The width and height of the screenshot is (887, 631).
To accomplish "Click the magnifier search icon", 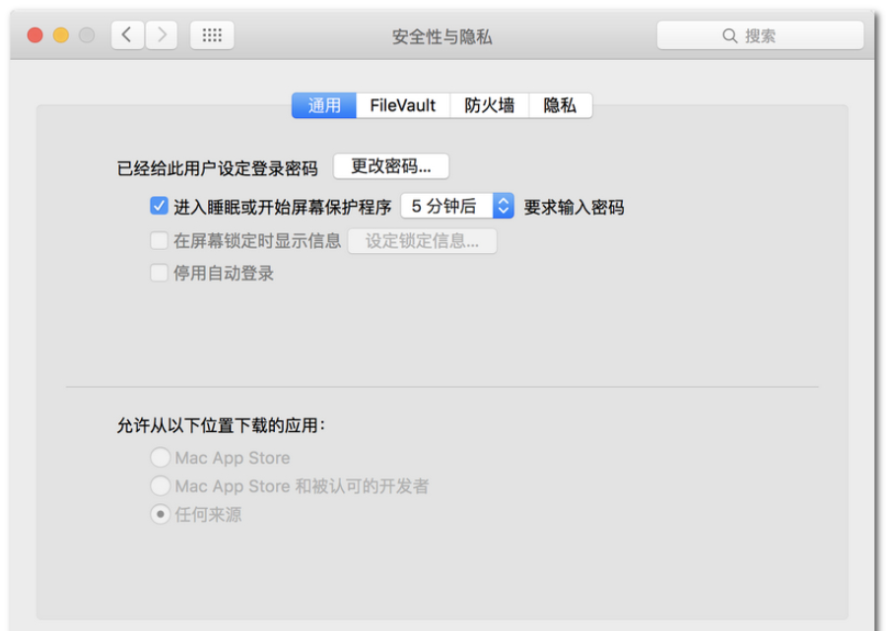I will point(729,36).
